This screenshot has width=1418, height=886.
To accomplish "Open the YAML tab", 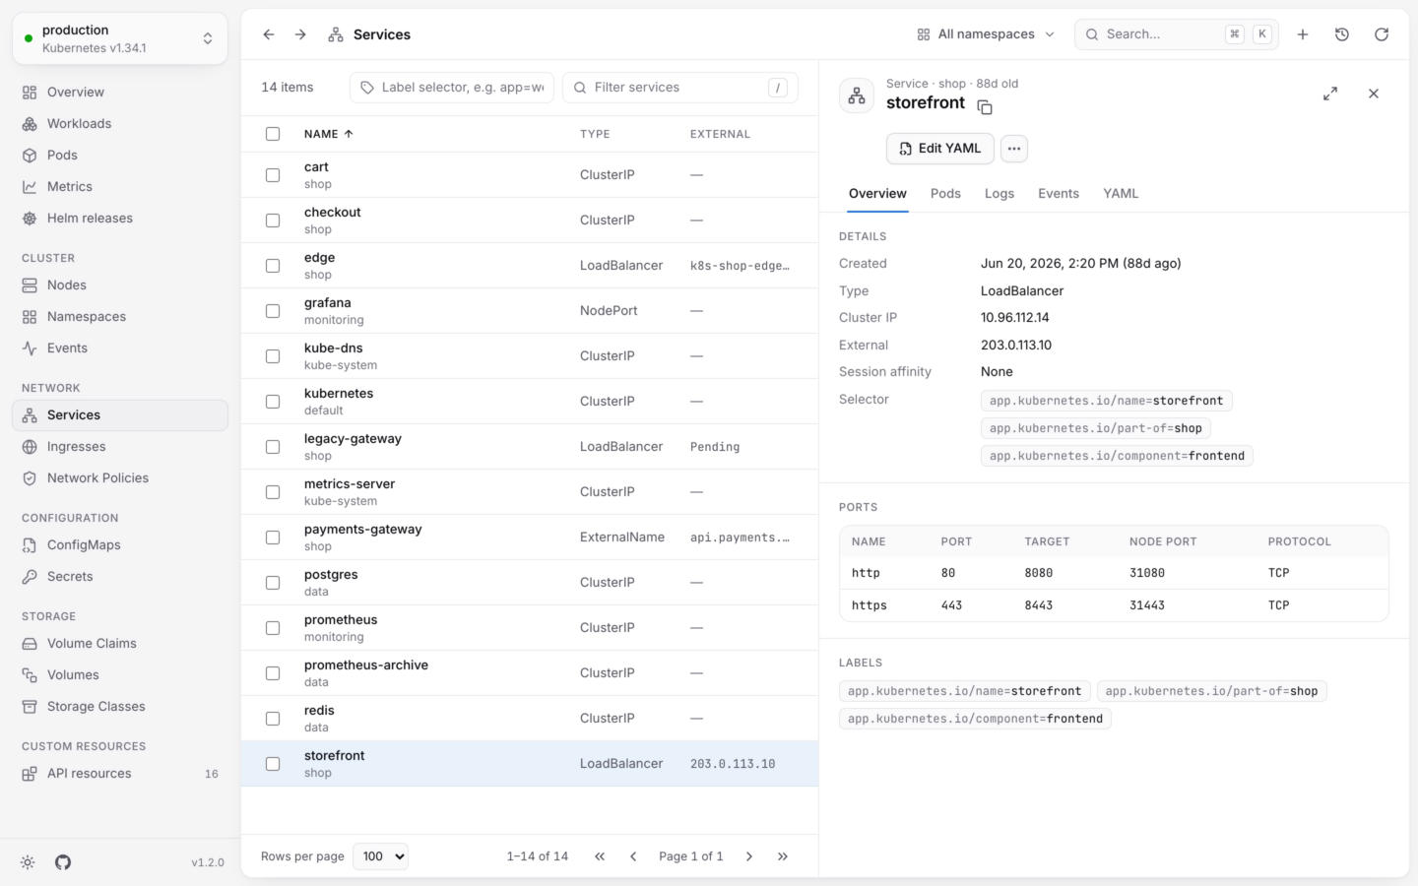I will click(1121, 194).
